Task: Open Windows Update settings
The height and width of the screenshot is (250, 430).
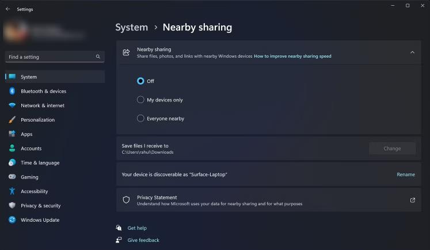Action: coord(55,219)
